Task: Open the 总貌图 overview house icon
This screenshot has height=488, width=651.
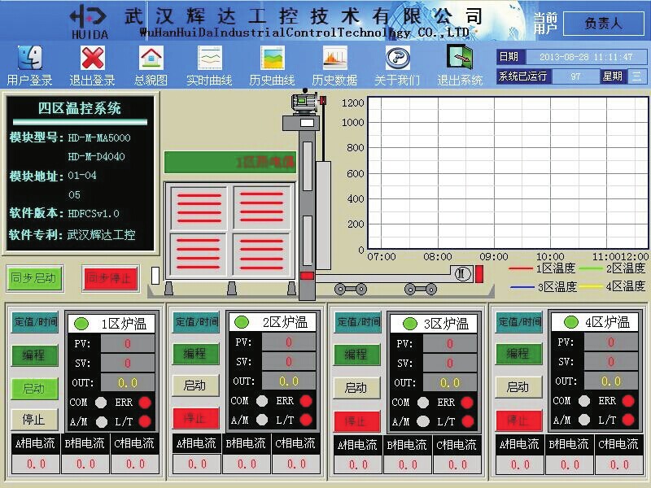Action: pyautogui.click(x=151, y=58)
